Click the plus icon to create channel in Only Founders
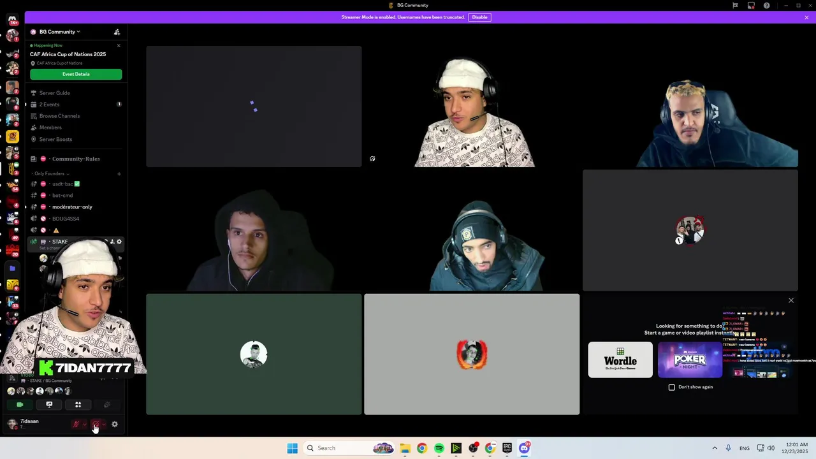 pyautogui.click(x=119, y=173)
